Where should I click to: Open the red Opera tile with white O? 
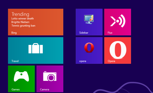(118, 50)
